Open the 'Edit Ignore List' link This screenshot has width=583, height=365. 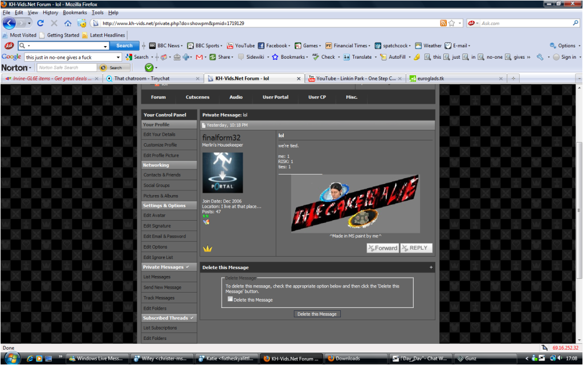[158, 257]
